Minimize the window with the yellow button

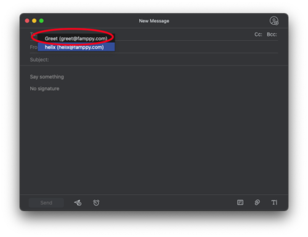[x=34, y=21]
